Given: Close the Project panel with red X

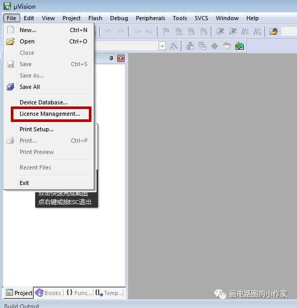Looking at the screenshot, I should [x=121, y=58].
